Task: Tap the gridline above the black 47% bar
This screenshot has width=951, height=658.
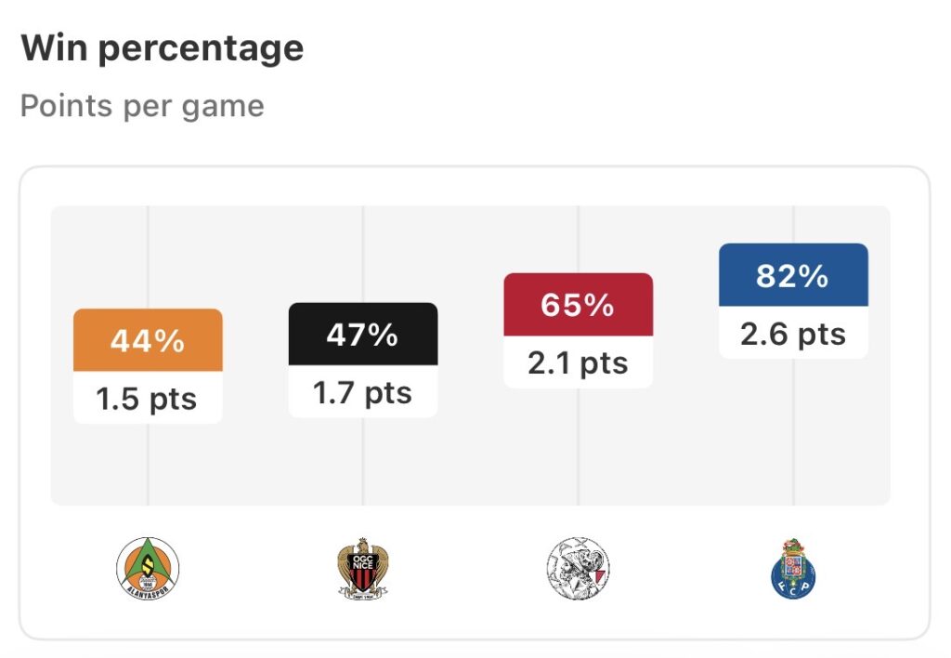Action: coord(363,254)
